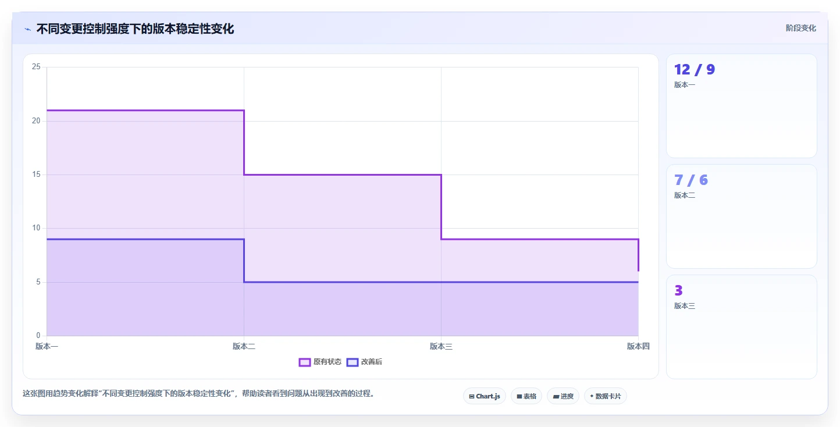Viewport: 840px width, 427px height.
Task: Click the 版本二 x-axis label
Action: 244,347
